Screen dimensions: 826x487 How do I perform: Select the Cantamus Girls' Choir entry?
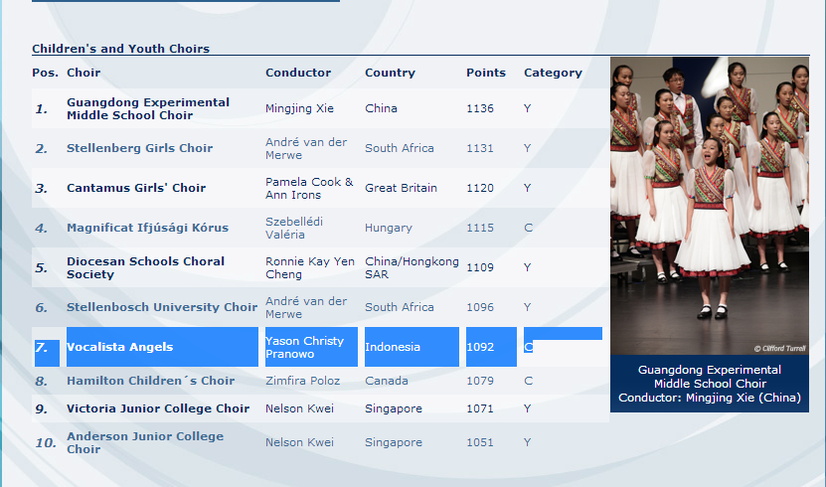[x=136, y=188]
